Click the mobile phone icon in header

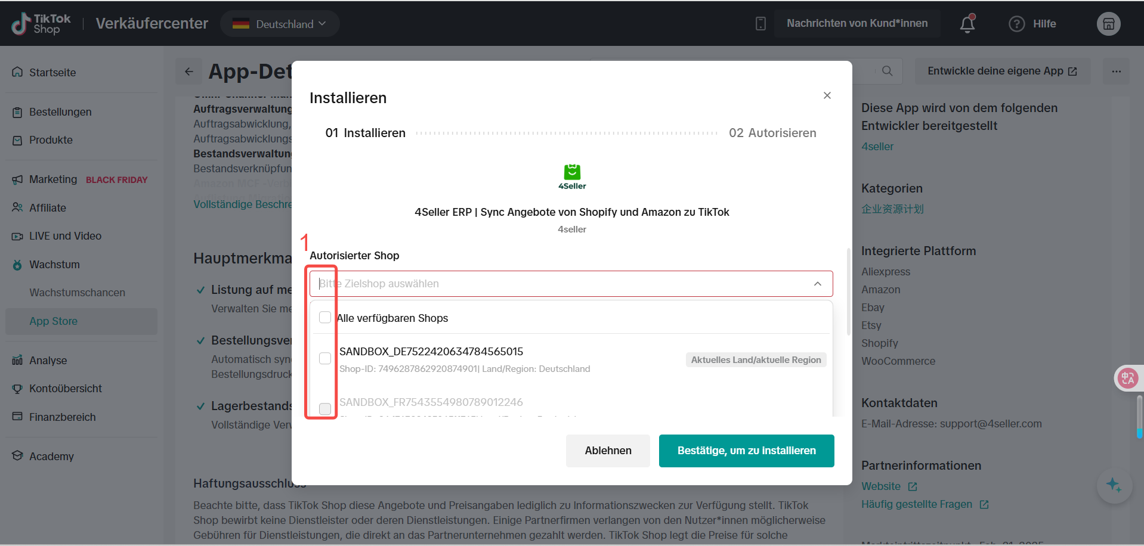(x=760, y=24)
